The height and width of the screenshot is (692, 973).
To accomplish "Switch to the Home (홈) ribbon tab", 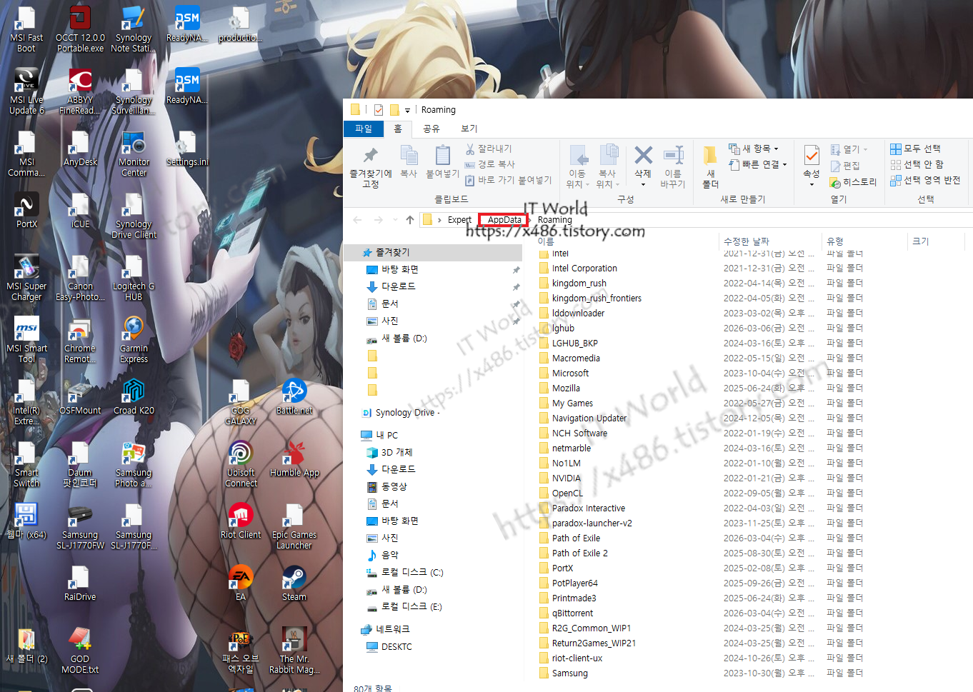I will (x=398, y=129).
